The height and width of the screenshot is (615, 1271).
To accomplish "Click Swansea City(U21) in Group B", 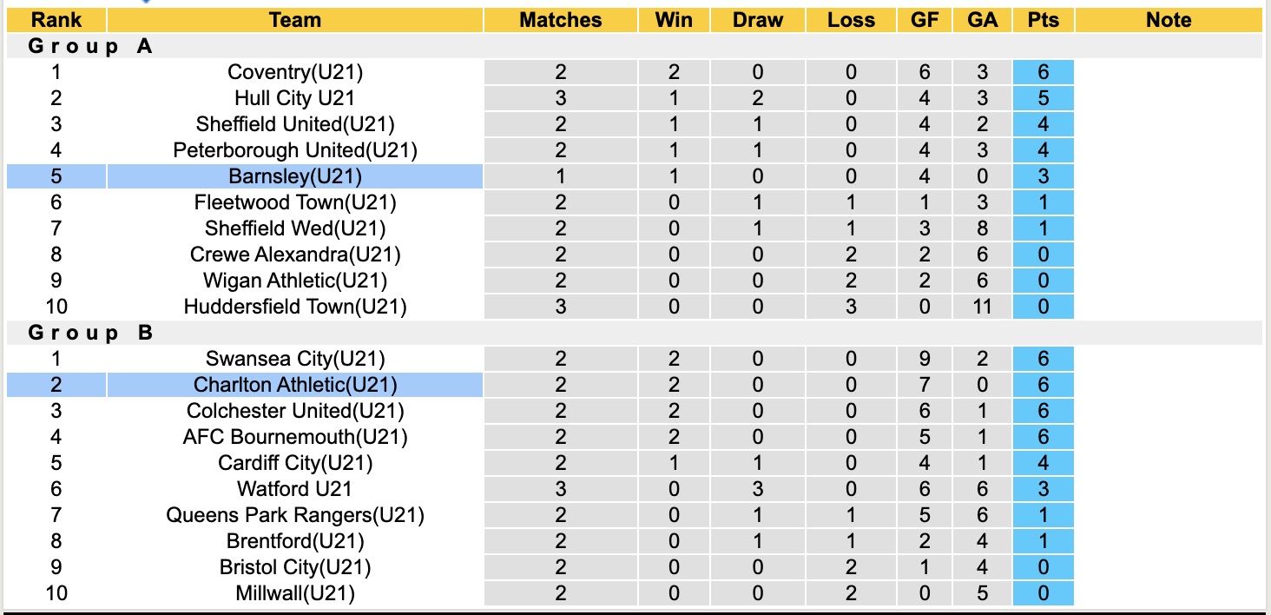I will [x=295, y=359].
